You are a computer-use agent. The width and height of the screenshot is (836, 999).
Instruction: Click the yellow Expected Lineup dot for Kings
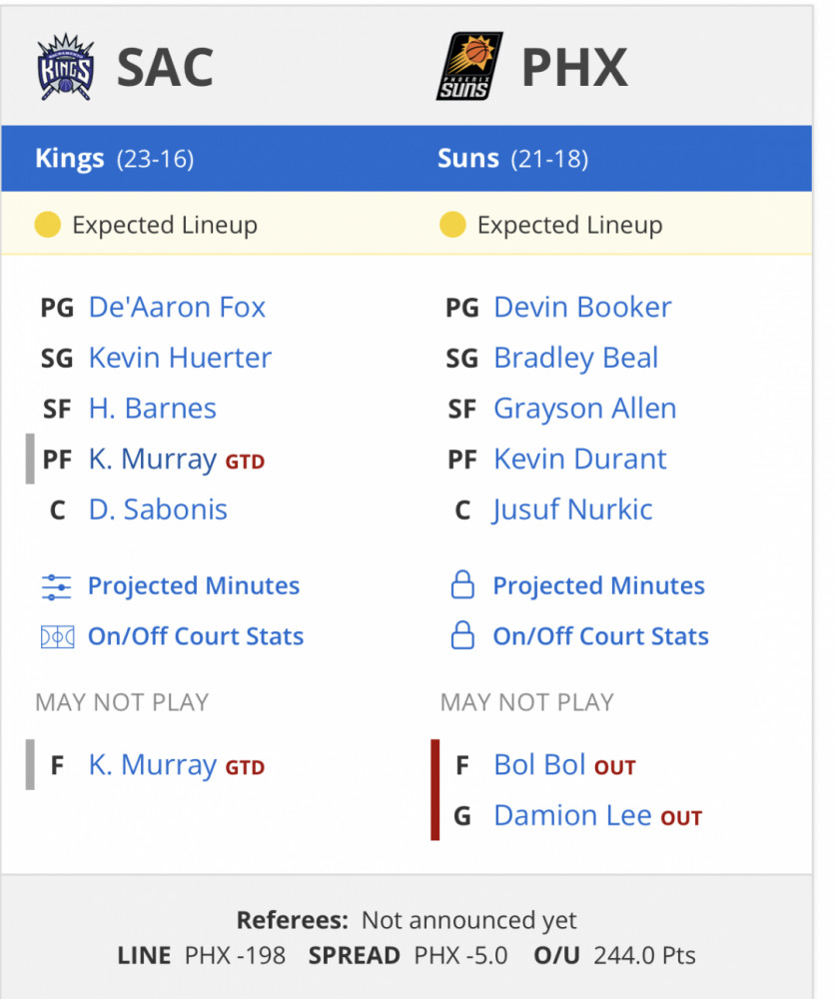(x=47, y=224)
